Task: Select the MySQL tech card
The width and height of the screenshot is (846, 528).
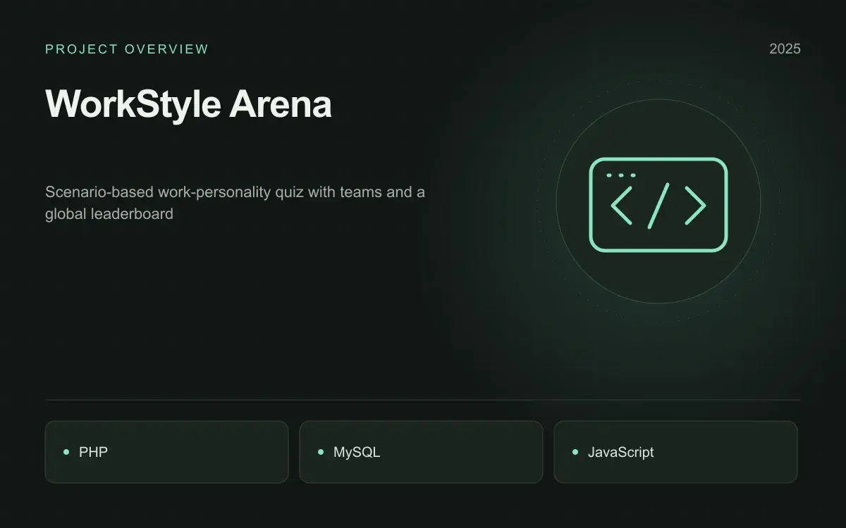Action: pyautogui.click(x=421, y=452)
